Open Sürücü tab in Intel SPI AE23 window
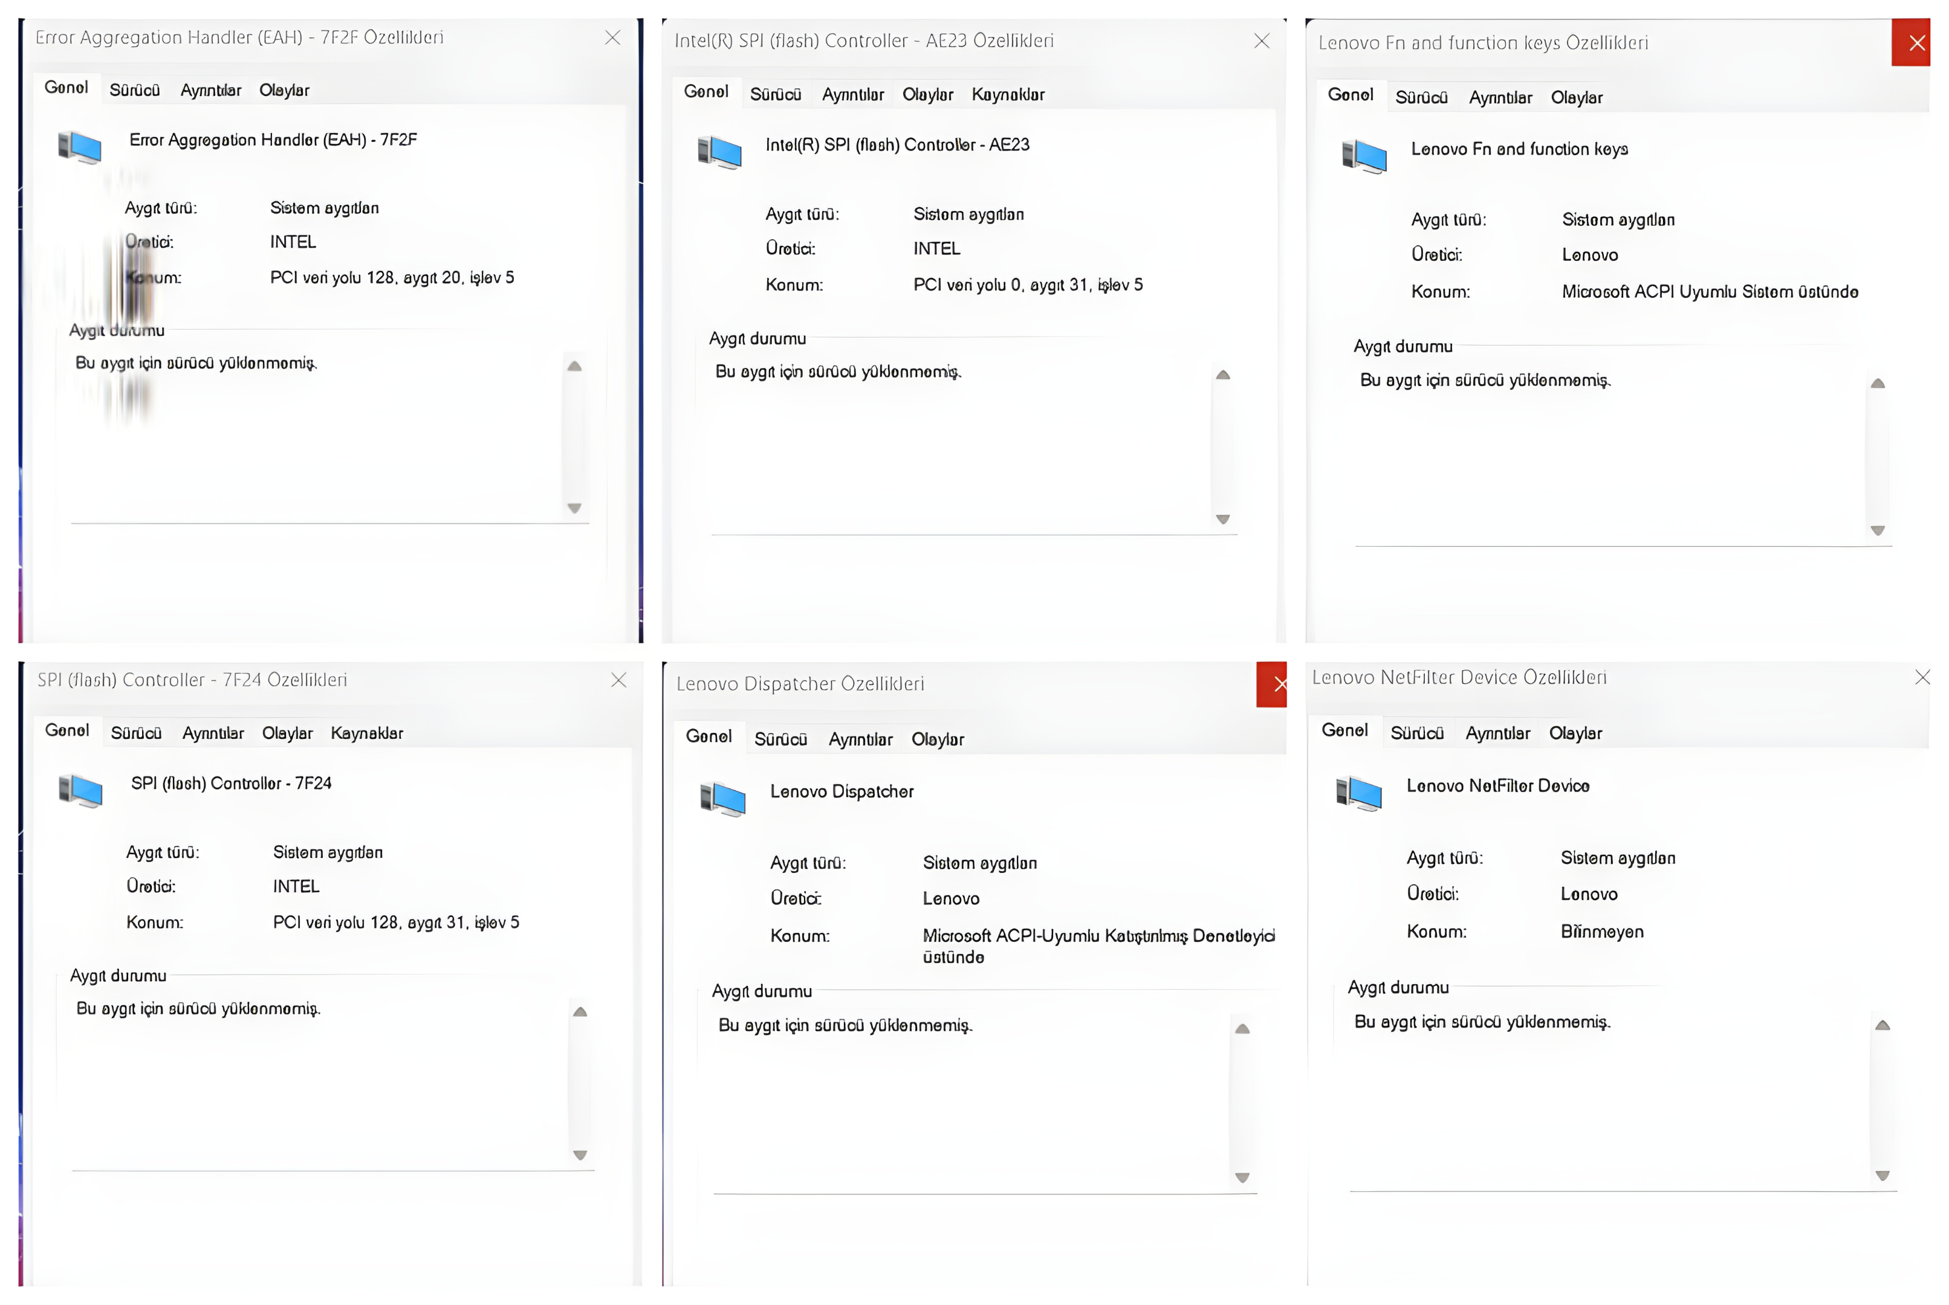 pyautogui.click(x=775, y=95)
